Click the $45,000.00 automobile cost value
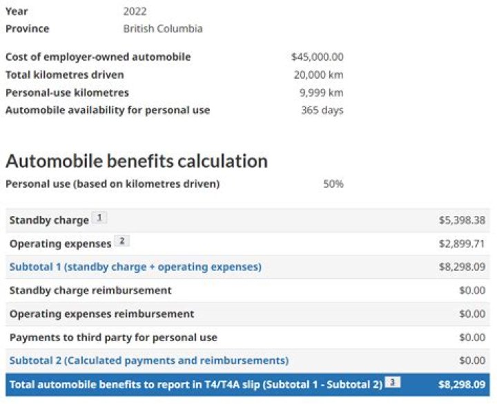The height and width of the screenshot is (404, 497). tap(317, 57)
